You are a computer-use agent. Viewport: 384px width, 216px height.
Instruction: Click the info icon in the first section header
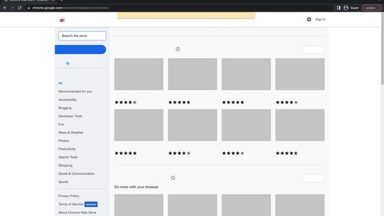(x=178, y=49)
